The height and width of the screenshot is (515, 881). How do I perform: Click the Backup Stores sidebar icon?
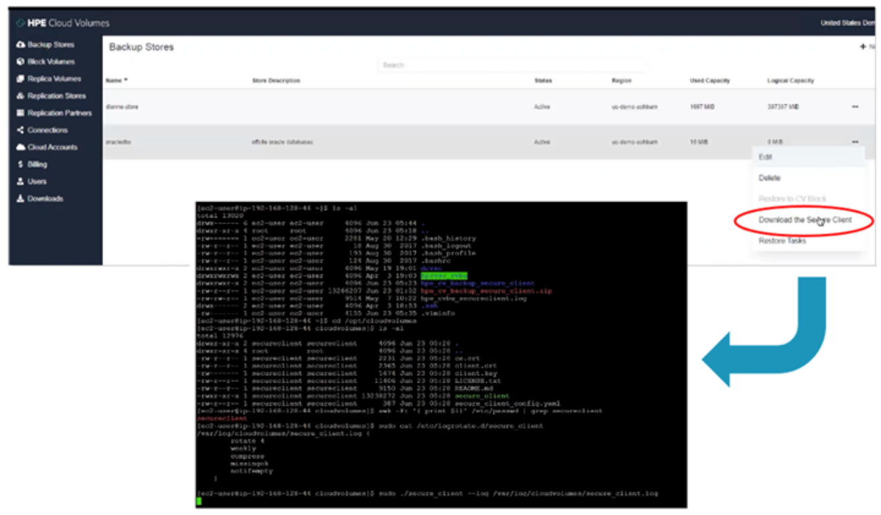click(x=20, y=45)
